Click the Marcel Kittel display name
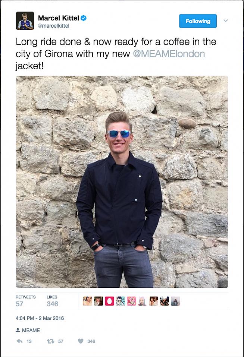Image resolution: width=244 pixels, height=357 pixels. (x=58, y=18)
